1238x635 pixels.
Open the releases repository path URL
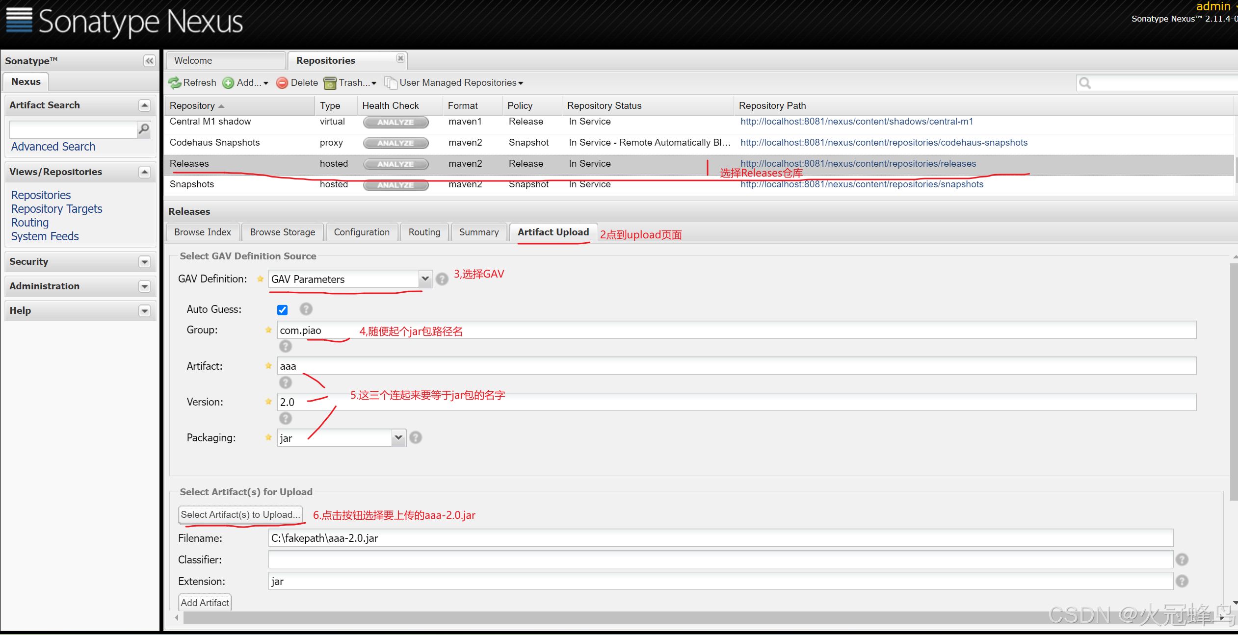858,163
